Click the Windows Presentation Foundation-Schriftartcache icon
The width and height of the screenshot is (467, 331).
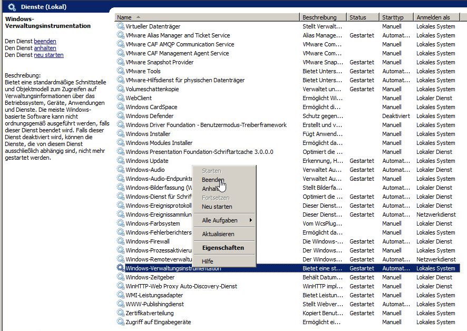point(120,152)
